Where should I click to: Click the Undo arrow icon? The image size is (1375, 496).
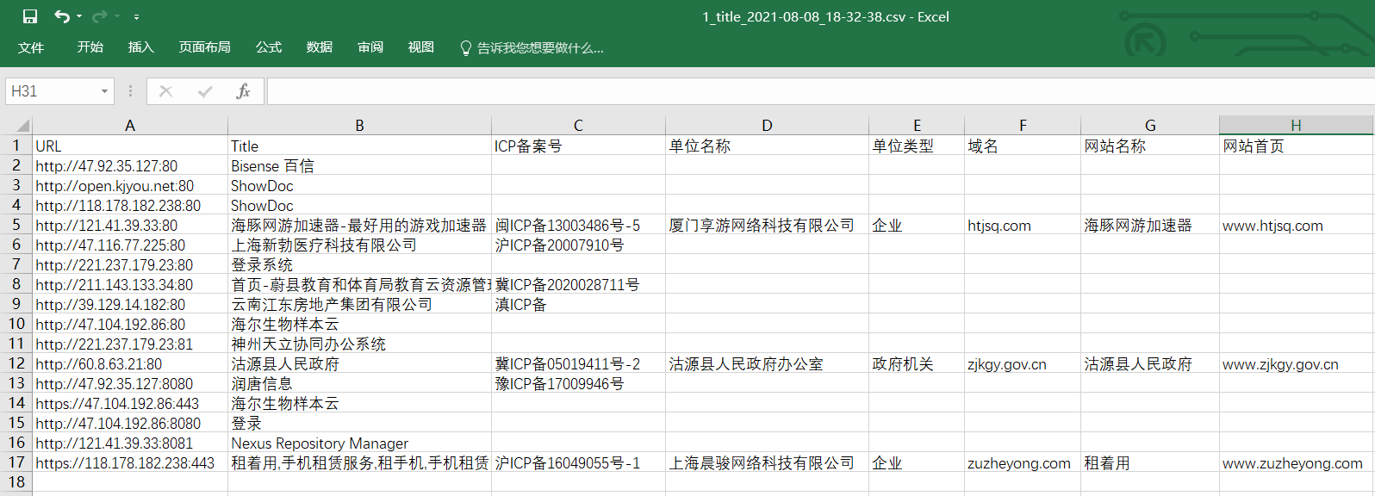(62, 16)
